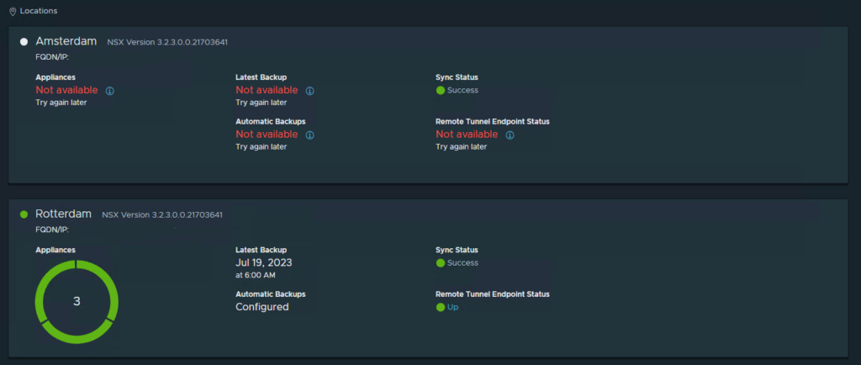Screen dimensions: 861x365
Task: Open the Rotterdam Up tunnel status link
Action: coord(452,307)
